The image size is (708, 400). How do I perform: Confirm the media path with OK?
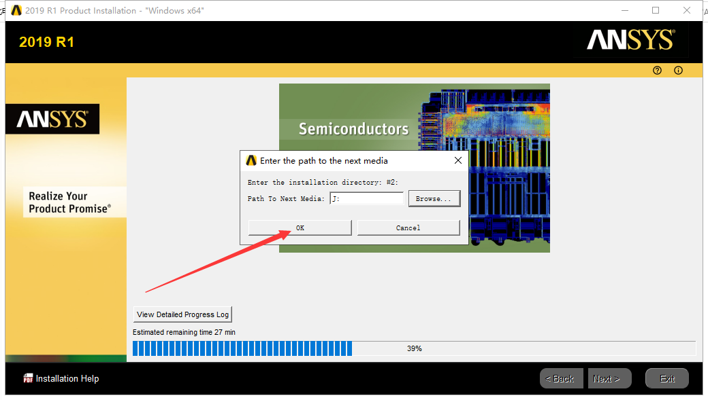300,228
